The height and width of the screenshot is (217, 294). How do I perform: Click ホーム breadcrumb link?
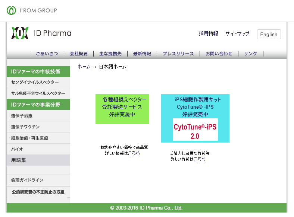tap(84, 67)
